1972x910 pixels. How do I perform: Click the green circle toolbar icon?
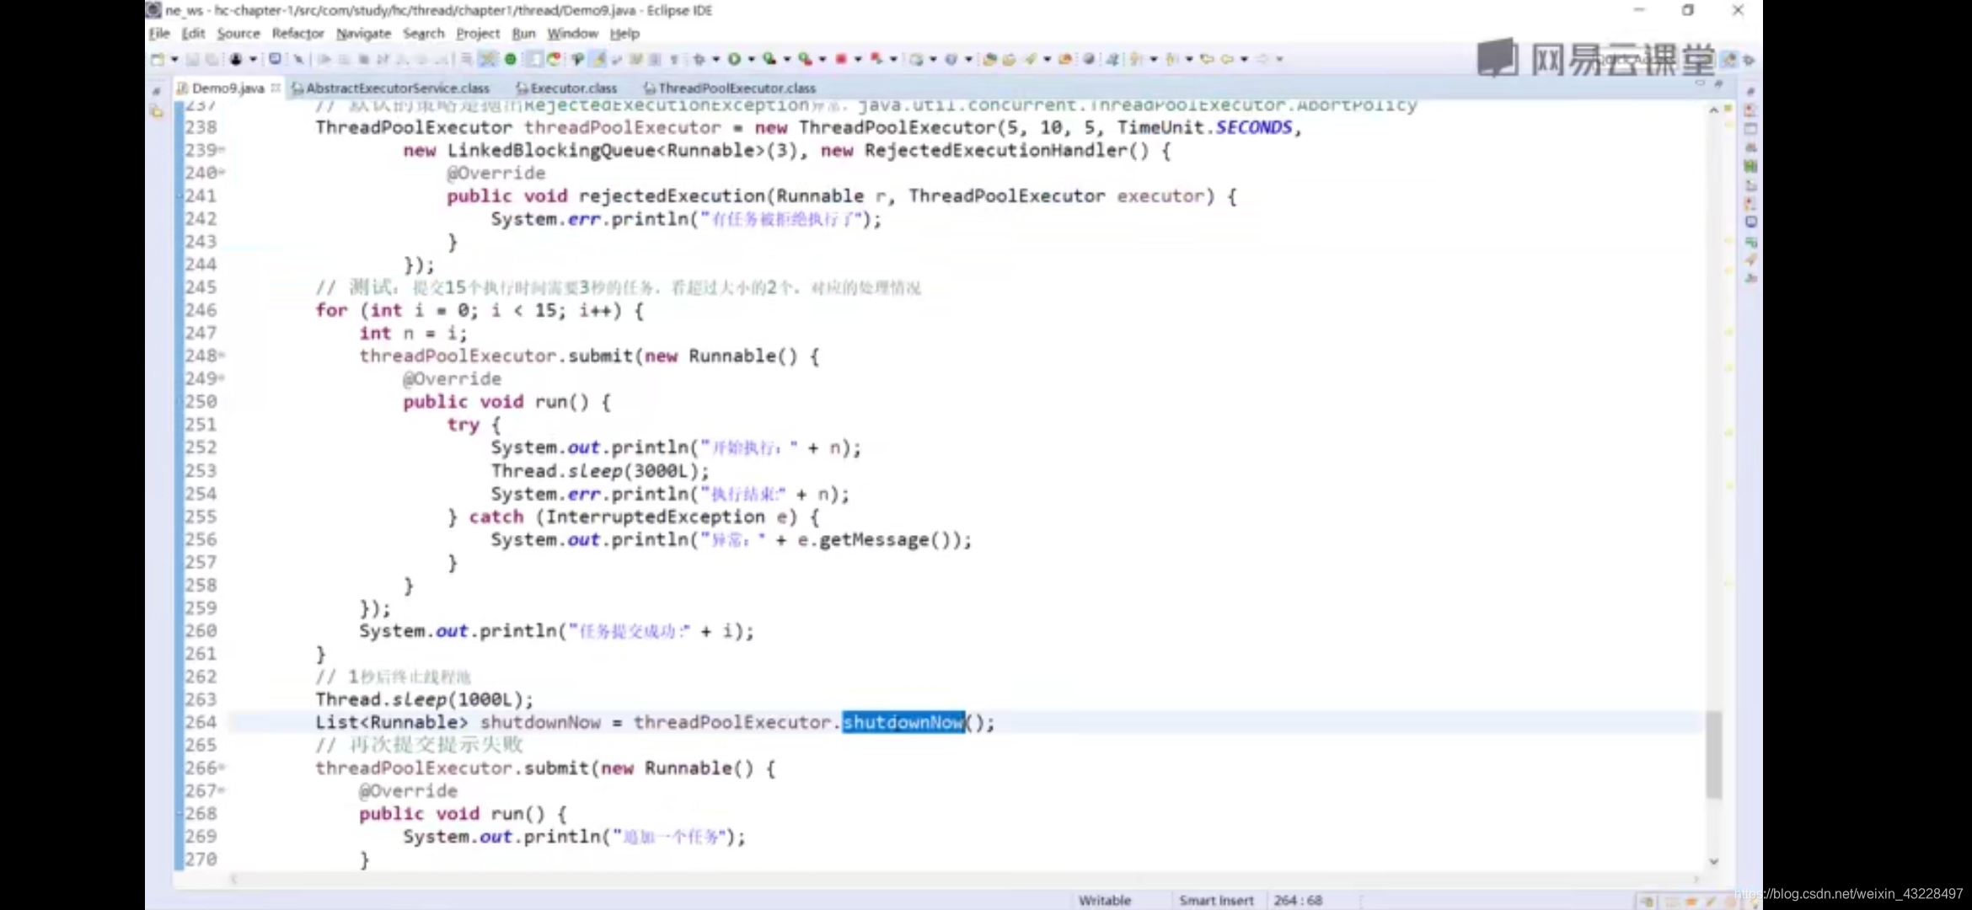(x=510, y=59)
